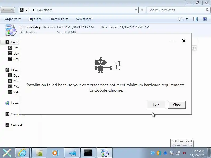The width and height of the screenshot is (211, 158).
Task: Open Windows Media Player from taskbar
Action: (x=55, y=153)
